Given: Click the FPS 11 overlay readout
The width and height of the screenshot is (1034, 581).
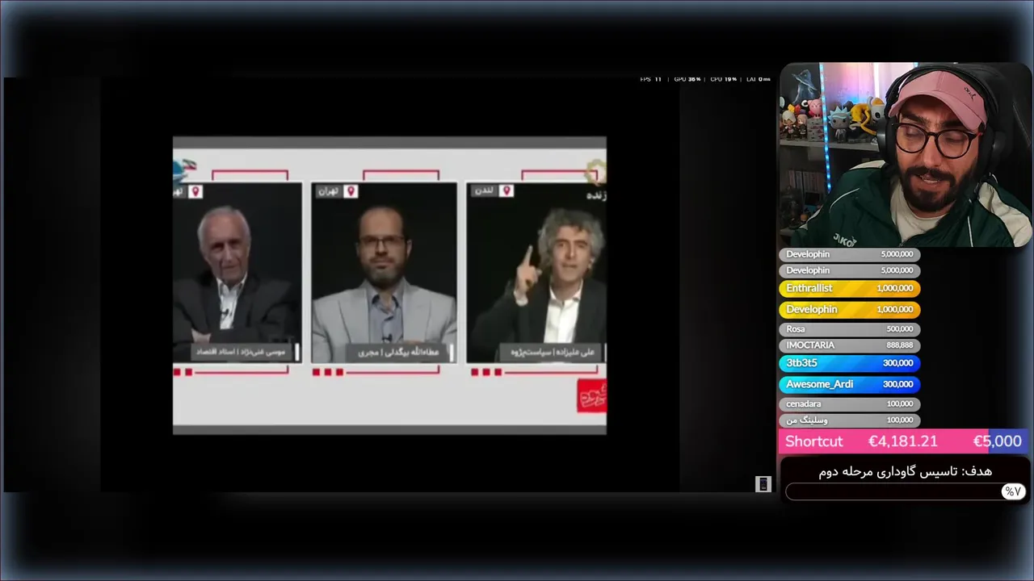Looking at the screenshot, I should click(x=650, y=79).
